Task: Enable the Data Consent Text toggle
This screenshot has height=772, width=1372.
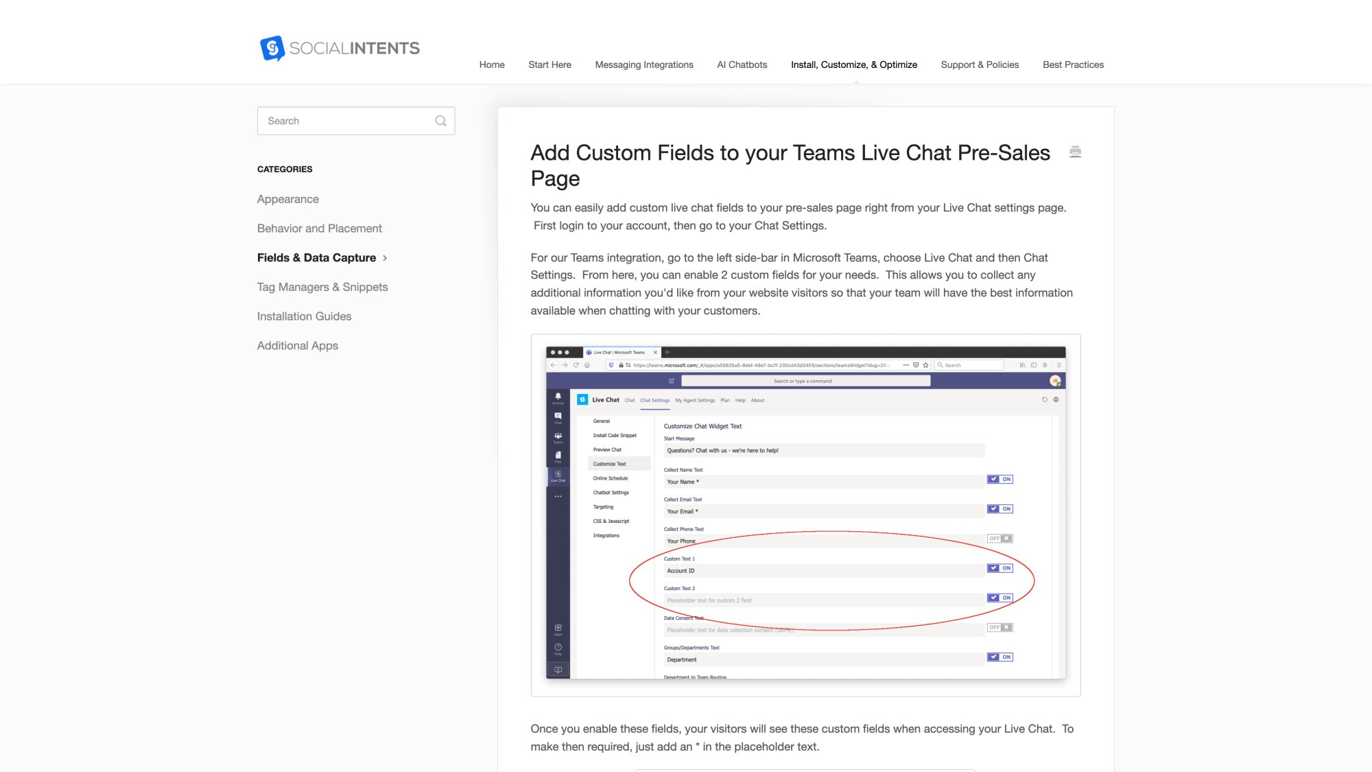Action: (1000, 627)
